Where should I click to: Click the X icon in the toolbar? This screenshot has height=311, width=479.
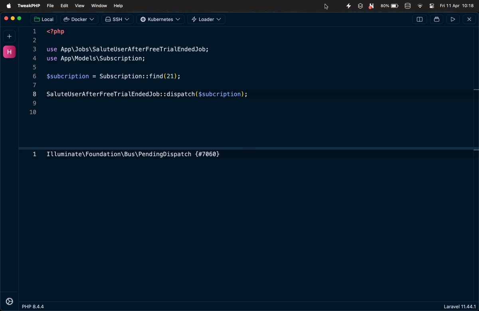point(469,19)
